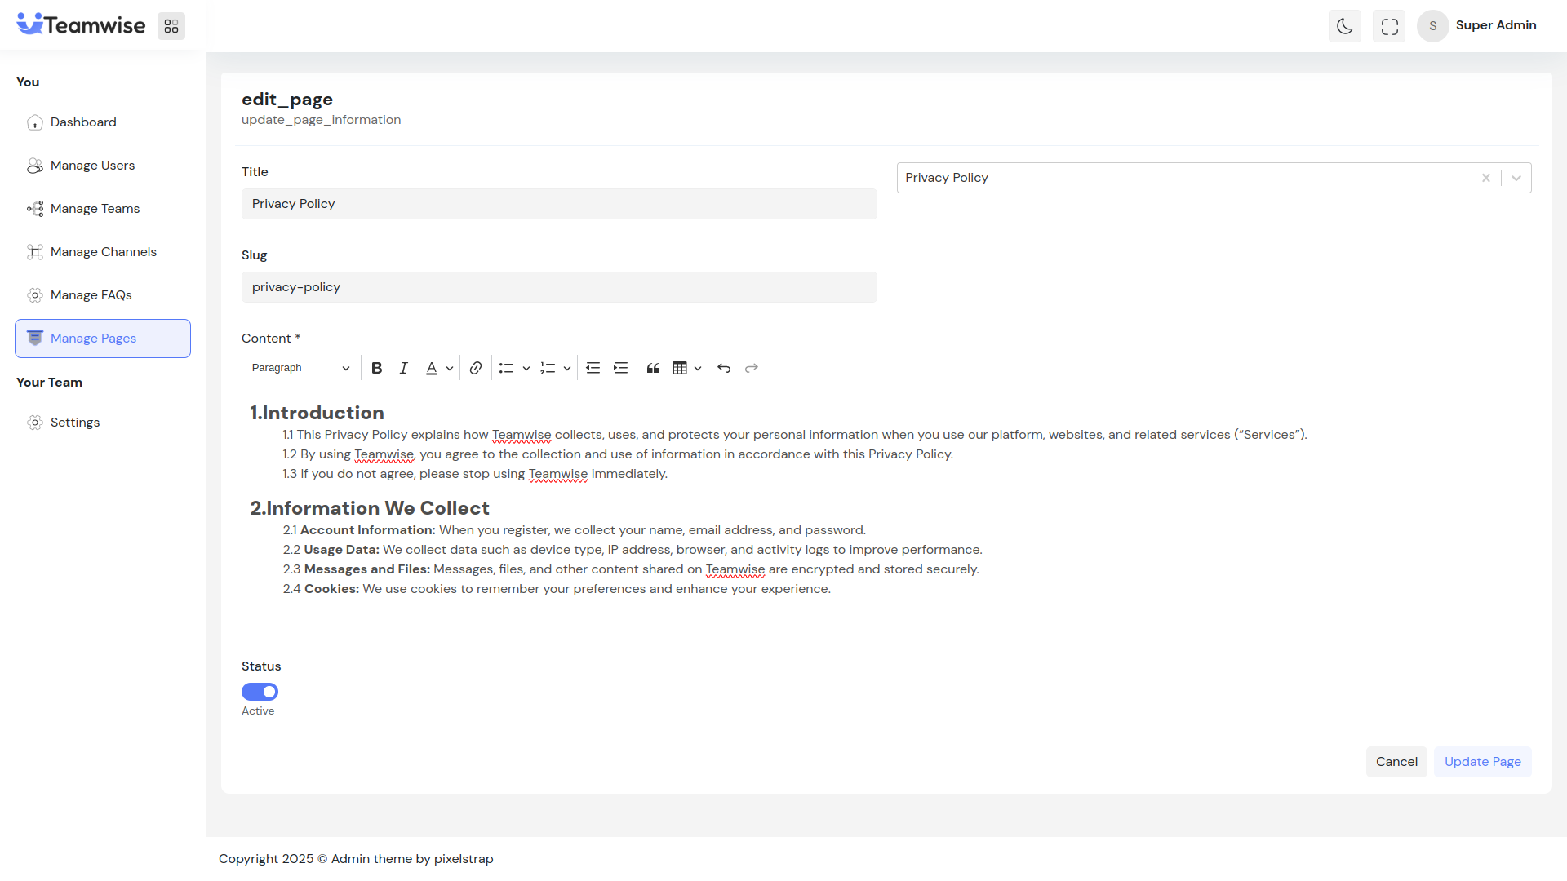1567x881 pixels.
Task: Insert a bulleted list
Action: pyautogui.click(x=506, y=368)
